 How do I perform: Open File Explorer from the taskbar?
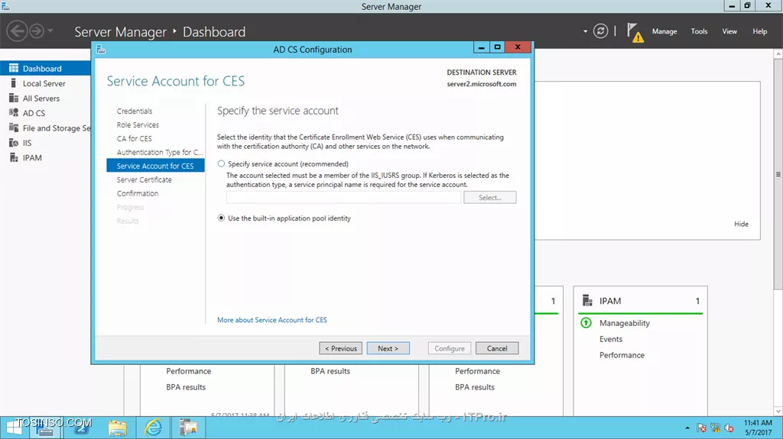117,428
